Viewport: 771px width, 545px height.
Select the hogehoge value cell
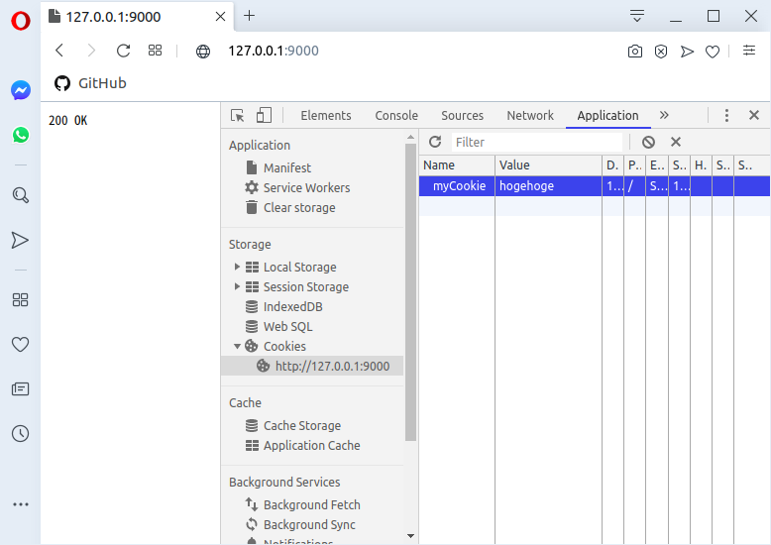[x=549, y=186]
